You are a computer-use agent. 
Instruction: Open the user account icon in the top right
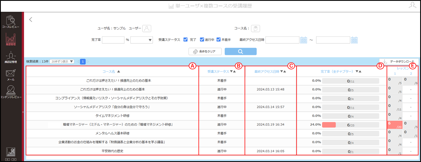pos(412,5)
